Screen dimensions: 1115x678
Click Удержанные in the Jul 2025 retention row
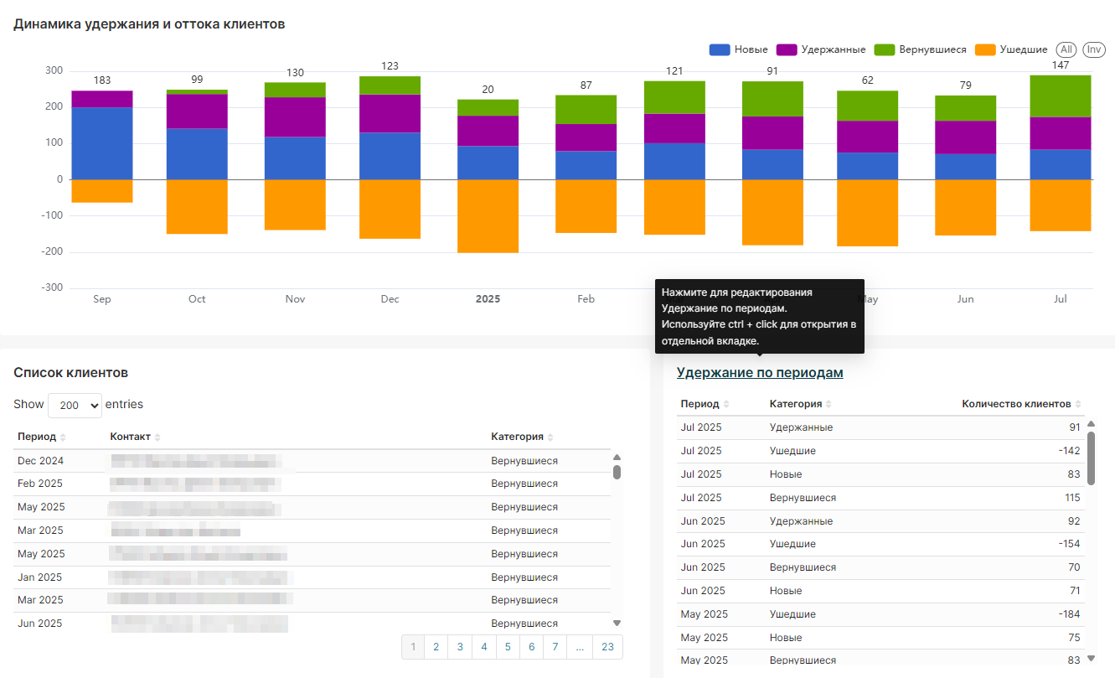(x=801, y=427)
